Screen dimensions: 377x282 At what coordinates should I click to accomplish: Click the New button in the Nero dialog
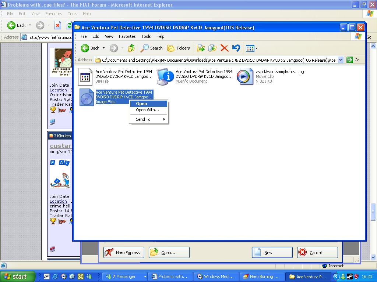point(272,253)
